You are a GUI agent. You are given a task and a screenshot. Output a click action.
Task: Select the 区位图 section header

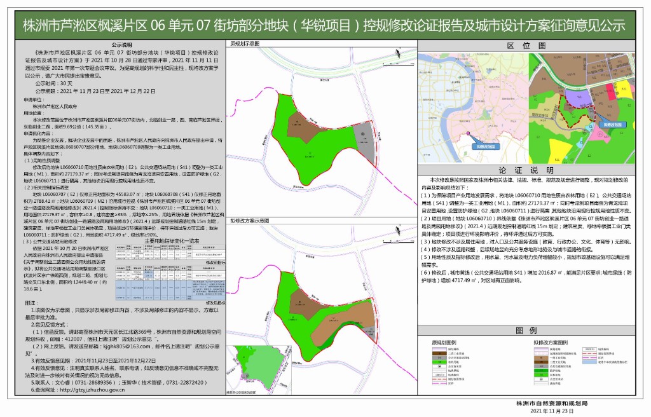point(526,45)
